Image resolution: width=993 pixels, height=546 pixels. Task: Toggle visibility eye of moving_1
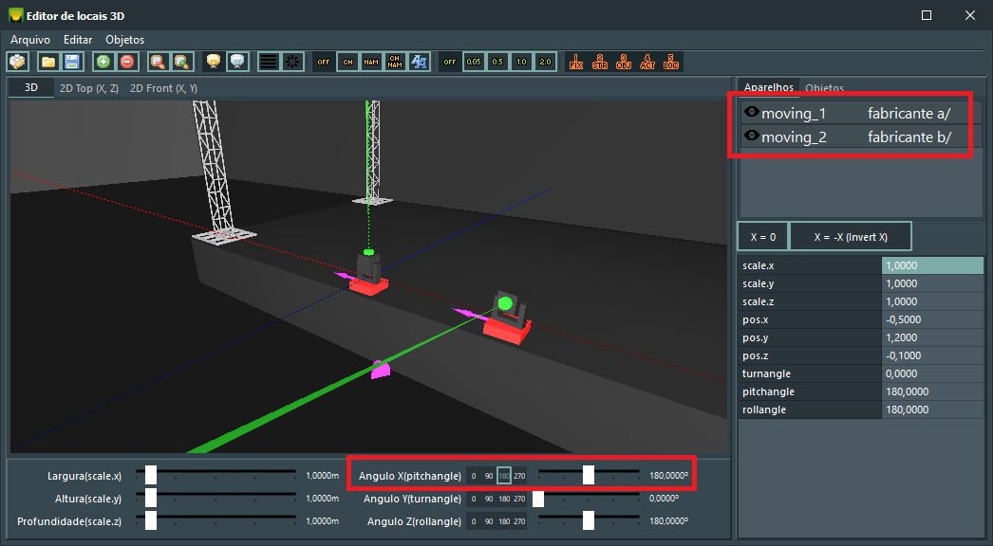pos(750,113)
